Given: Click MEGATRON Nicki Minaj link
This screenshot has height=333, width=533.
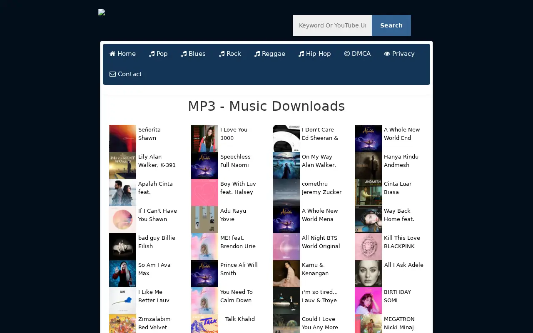Looking at the screenshot, I should coord(399,323).
